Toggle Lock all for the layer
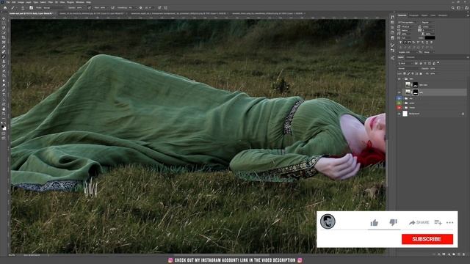Viewport: 470px width, 264px height. 421,73
